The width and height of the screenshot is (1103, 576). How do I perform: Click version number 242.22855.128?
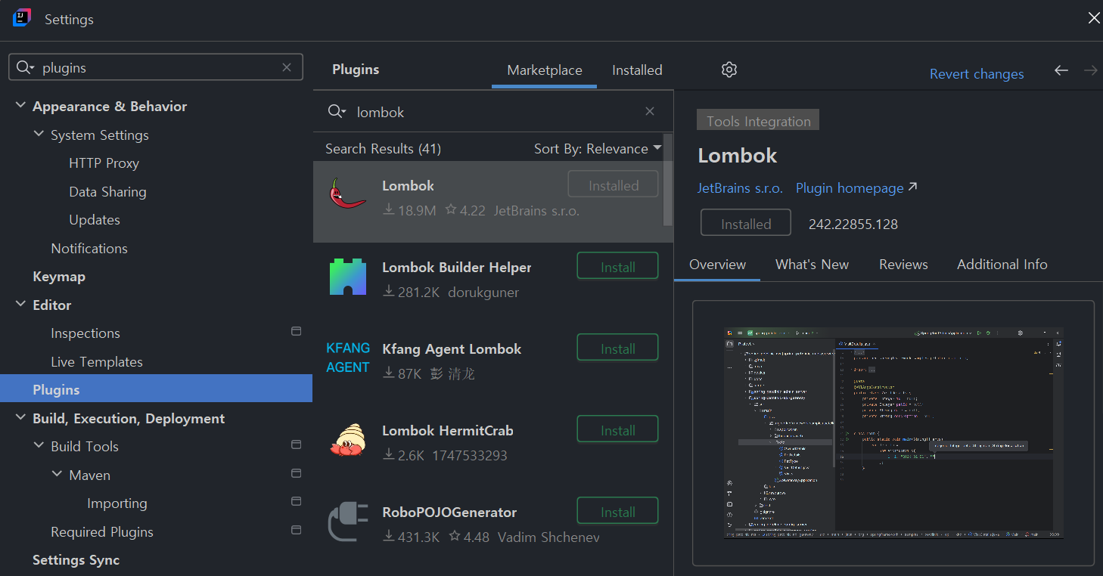click(x=853, y=225)
